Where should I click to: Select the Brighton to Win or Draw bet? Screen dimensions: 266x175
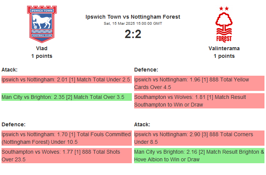[x=199, y=156]
